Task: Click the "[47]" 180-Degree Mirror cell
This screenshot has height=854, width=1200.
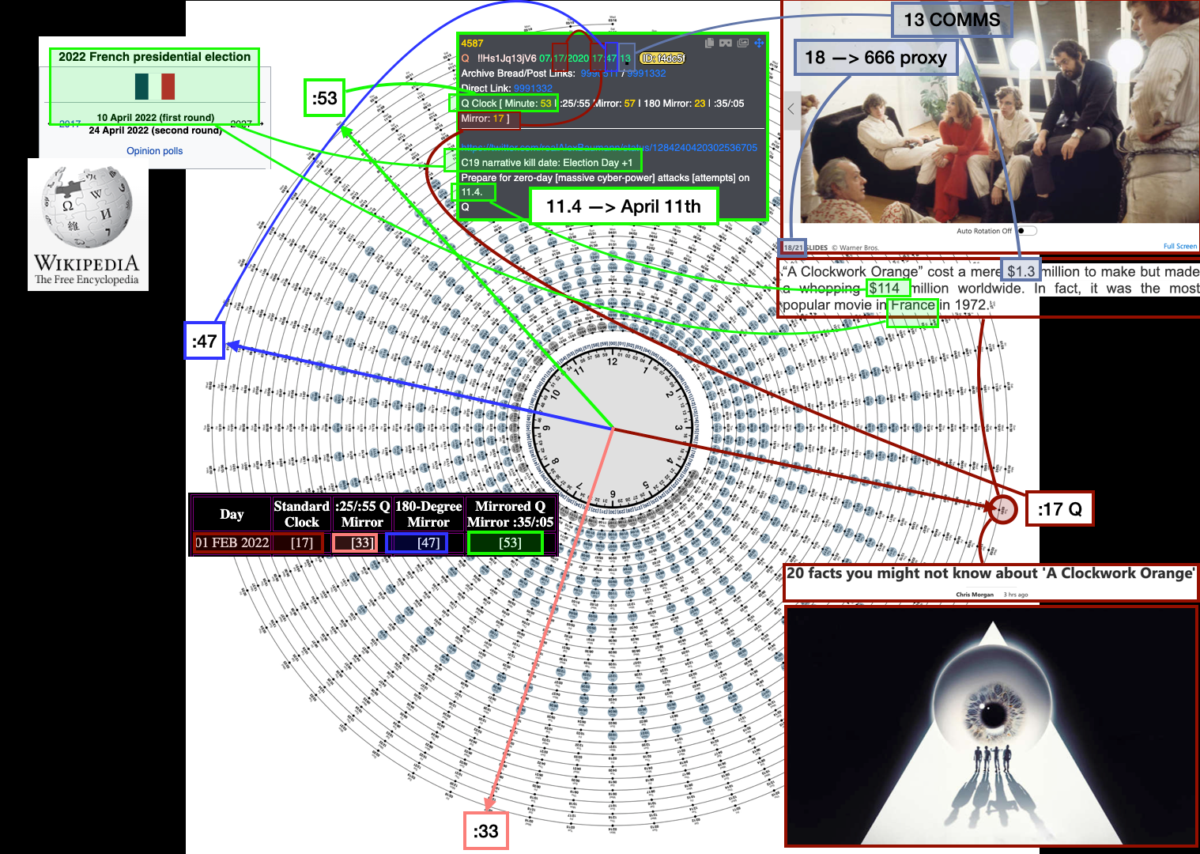Action: point(428,542)
